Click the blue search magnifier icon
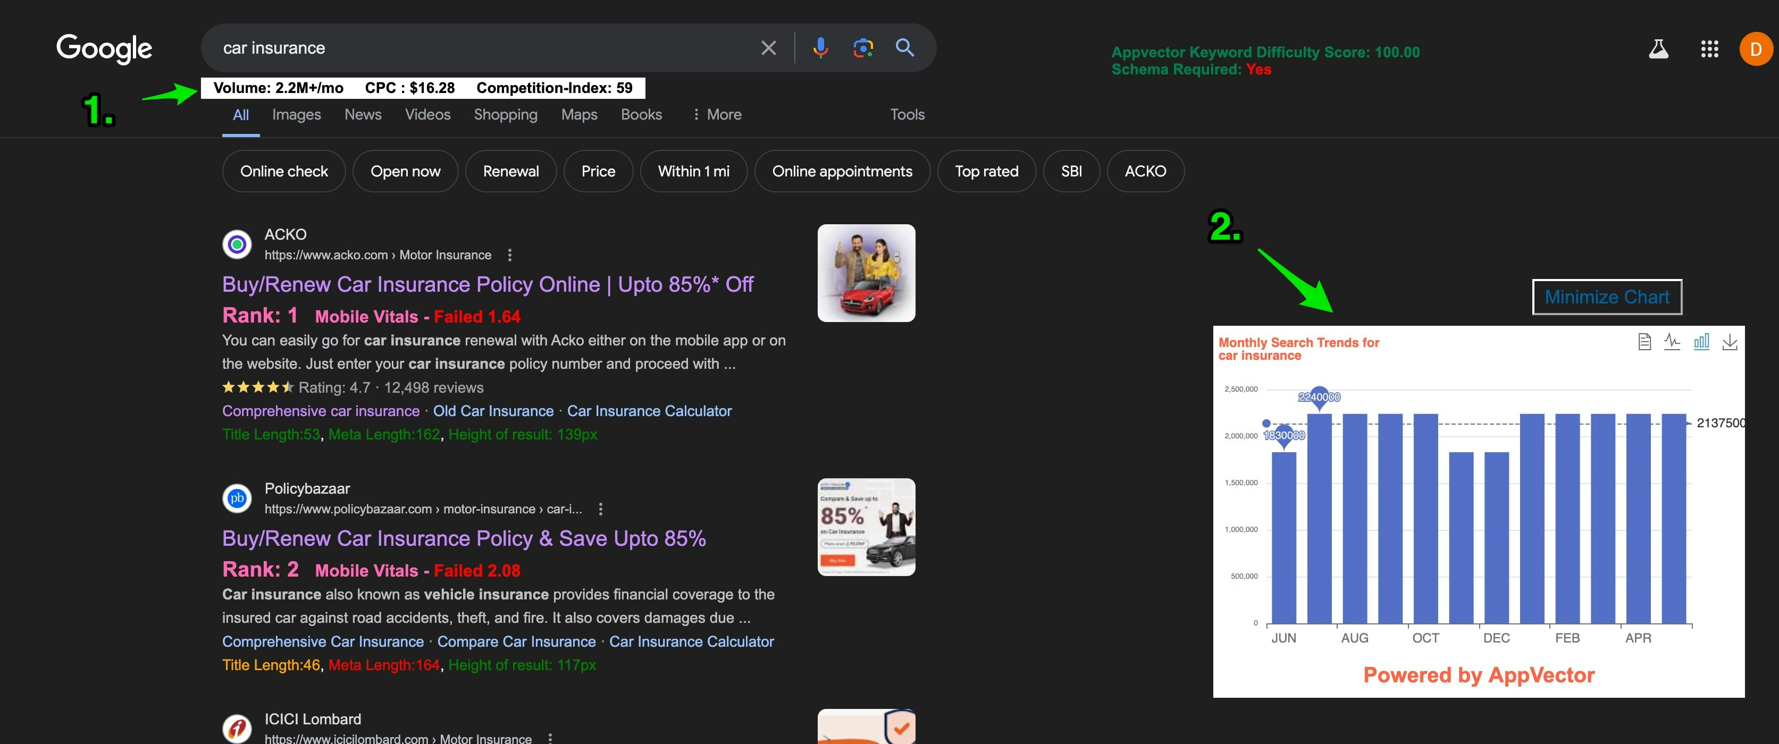 coord(905,47)
